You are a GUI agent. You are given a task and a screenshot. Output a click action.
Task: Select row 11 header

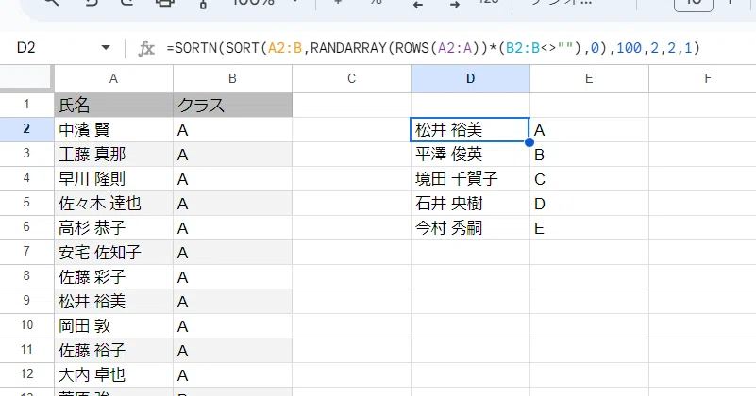coord(26,350)
